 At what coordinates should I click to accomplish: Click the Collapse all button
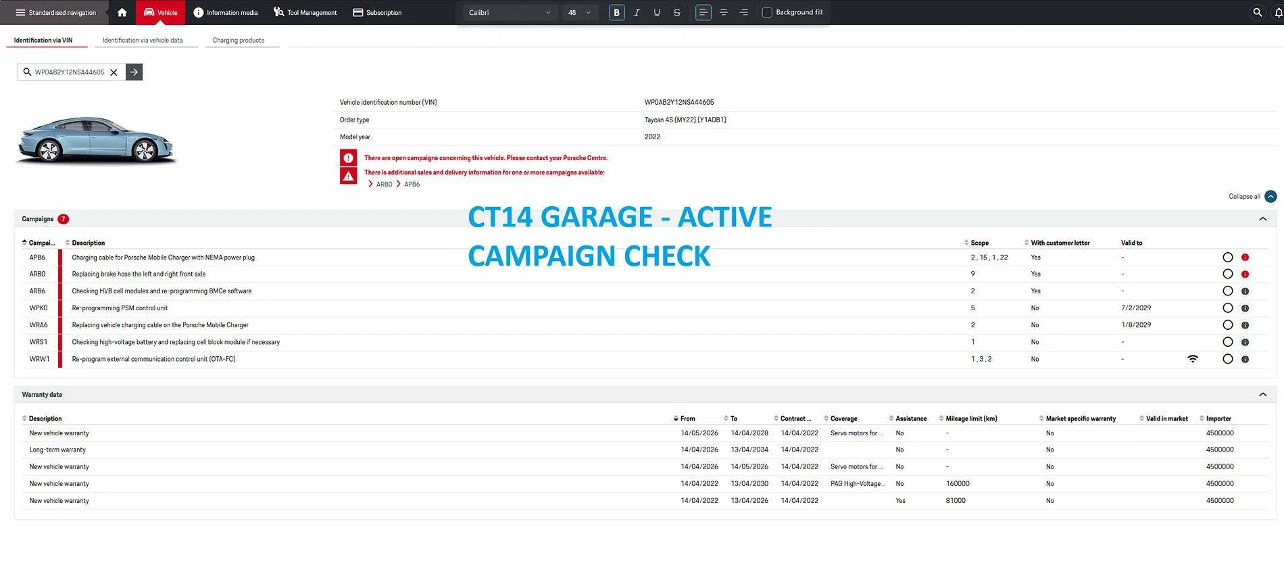(1252, 197)
